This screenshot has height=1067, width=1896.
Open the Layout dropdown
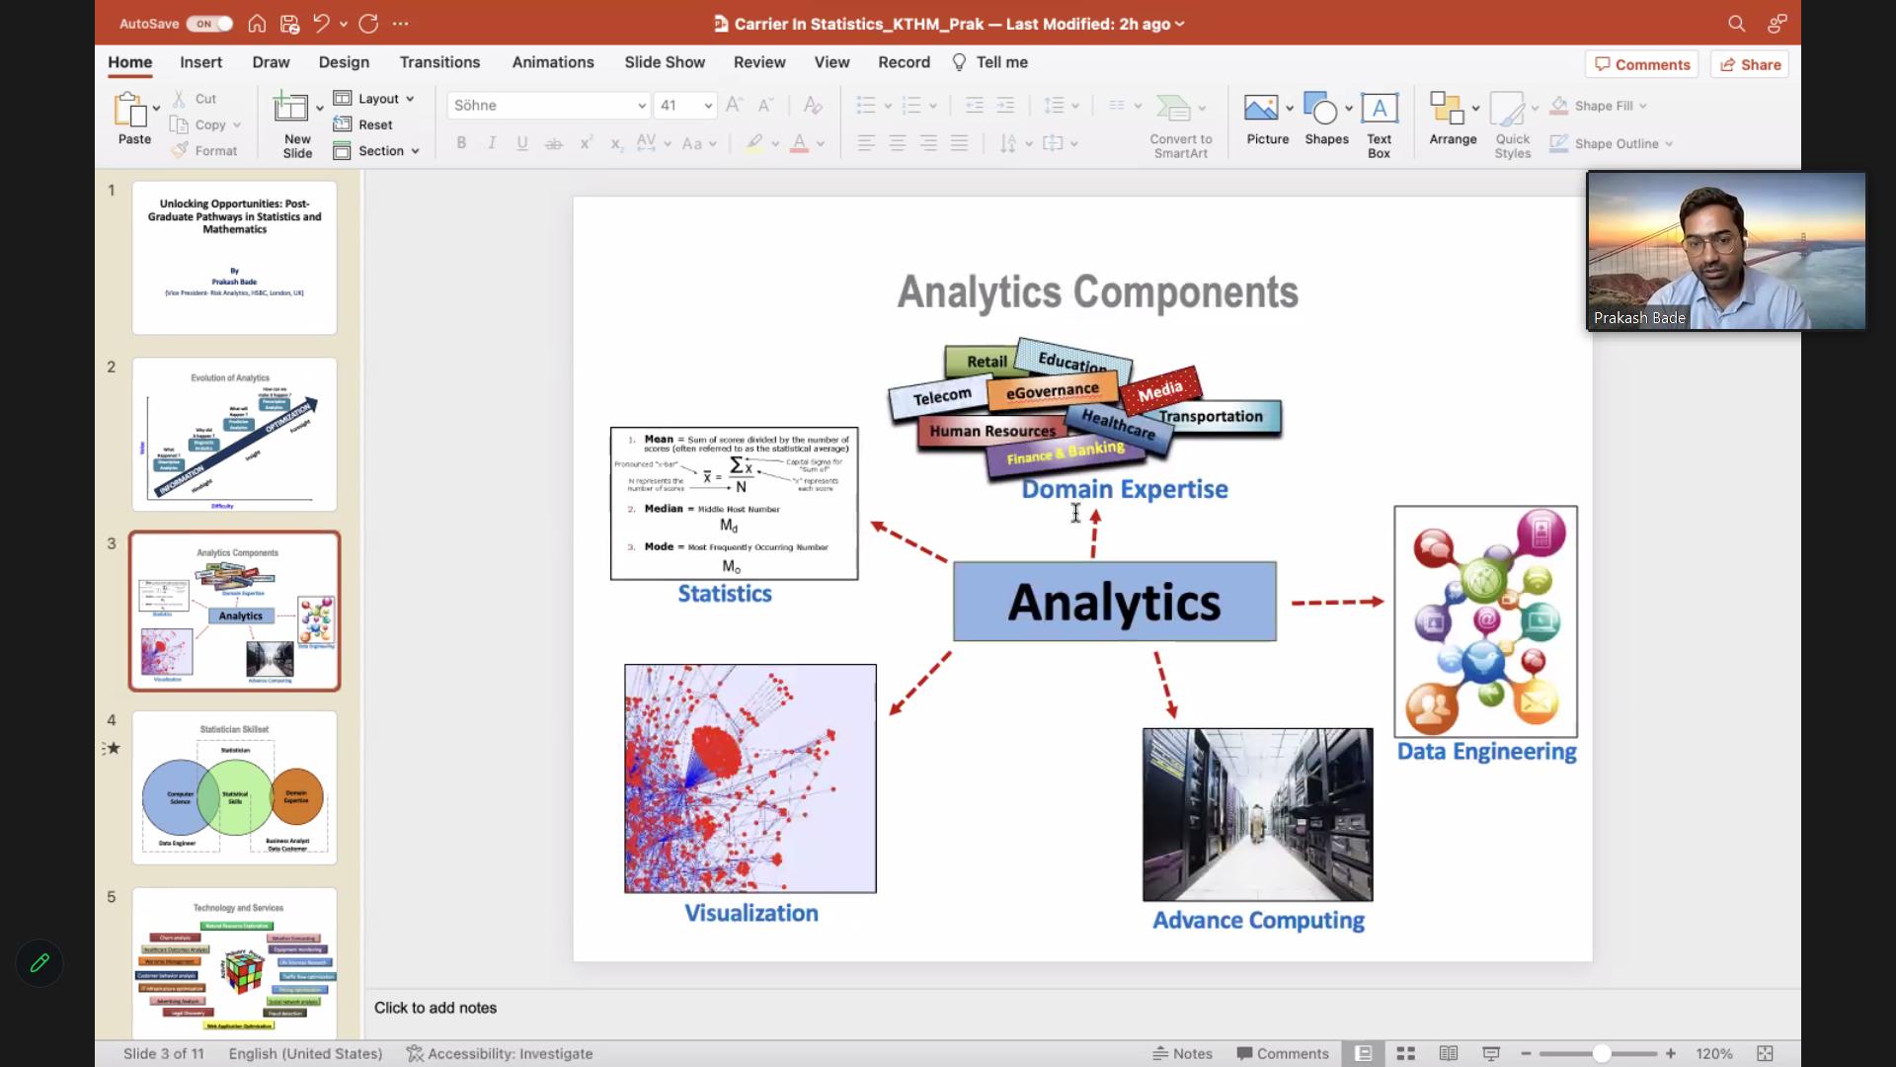(373, 99)
